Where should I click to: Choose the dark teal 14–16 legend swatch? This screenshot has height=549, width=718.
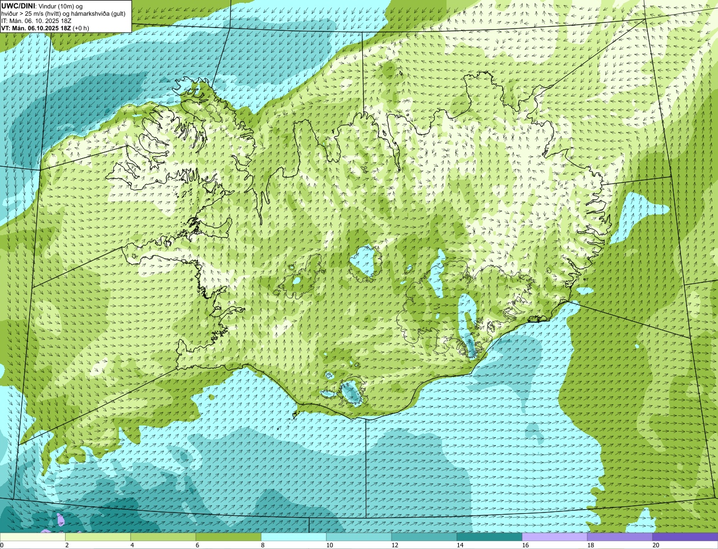pyautogui.click(x=490, y=537)
